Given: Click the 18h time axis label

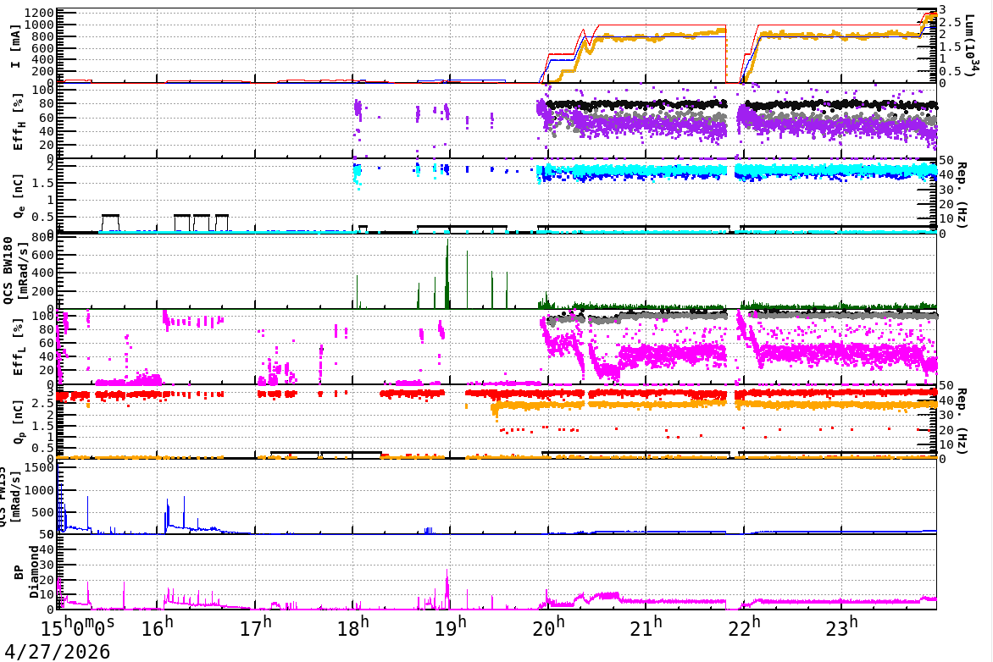Looking at the screenshot, I should pyautogui.click(x=352, y=628).
